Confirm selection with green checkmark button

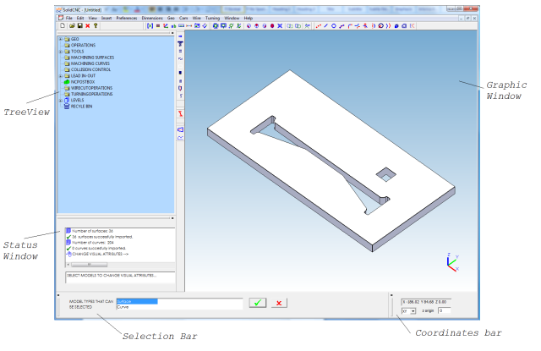pos(256,302)
